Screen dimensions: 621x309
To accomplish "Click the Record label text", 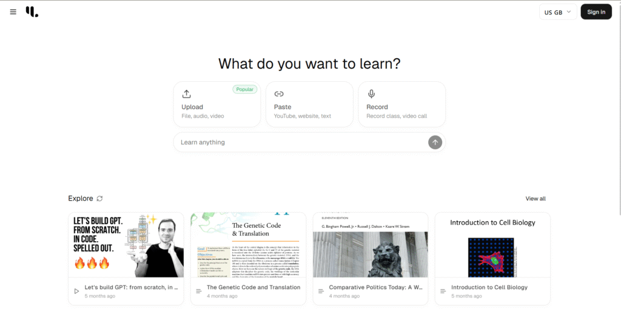I will 377,107.
